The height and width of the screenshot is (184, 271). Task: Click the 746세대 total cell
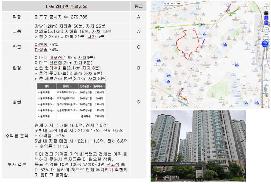[x=99, y=116]
